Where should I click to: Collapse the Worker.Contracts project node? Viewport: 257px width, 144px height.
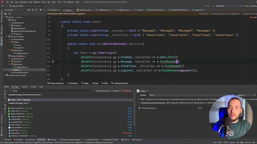[7, 36]
